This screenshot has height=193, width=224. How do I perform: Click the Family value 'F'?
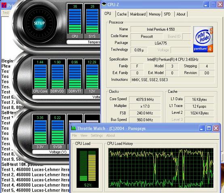point(137,66)
